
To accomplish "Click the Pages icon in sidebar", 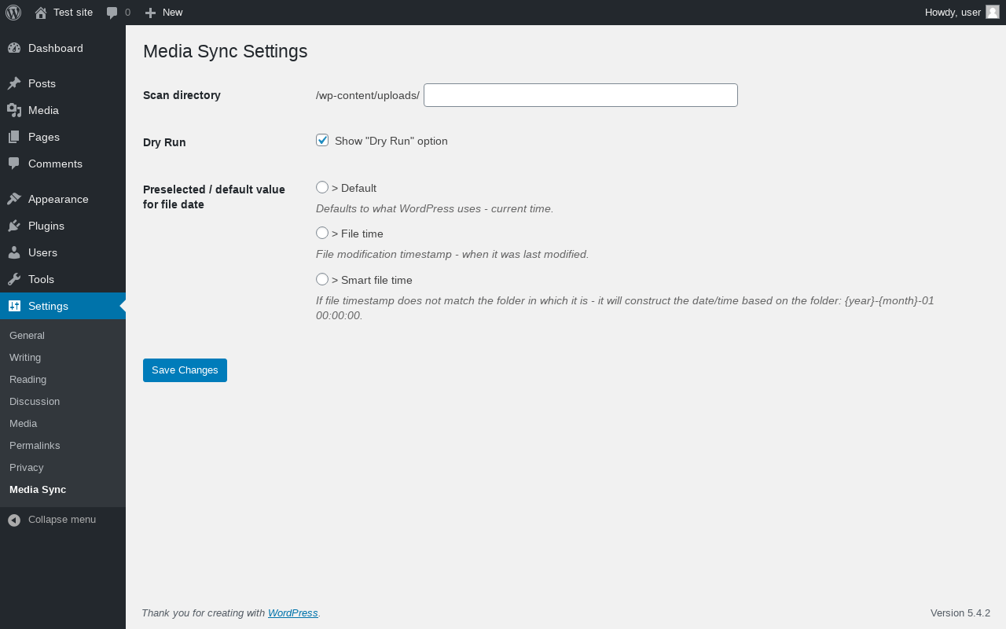I will coord(14,137).
